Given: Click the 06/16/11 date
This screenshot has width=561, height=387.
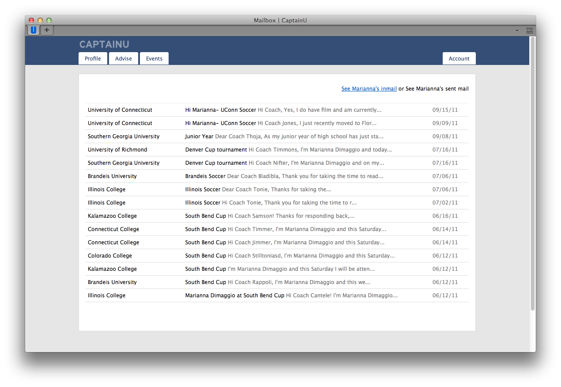Looking at the screenshot, I should pyautogui.click(x=445, y=216).
